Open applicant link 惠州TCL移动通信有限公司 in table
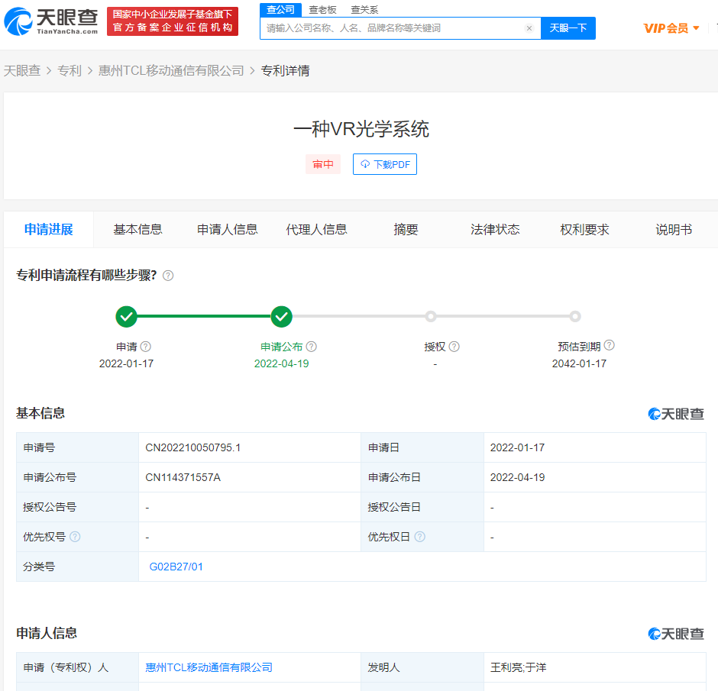The height and width of the screenshot is (691, 718). click(x=209, y=667)
